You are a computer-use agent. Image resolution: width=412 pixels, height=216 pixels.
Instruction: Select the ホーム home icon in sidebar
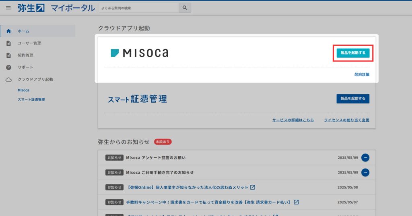pos(9,31)
